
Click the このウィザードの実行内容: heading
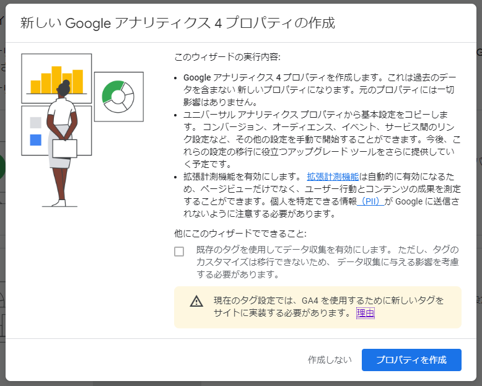pyautogui.click(x=227, y=57)
